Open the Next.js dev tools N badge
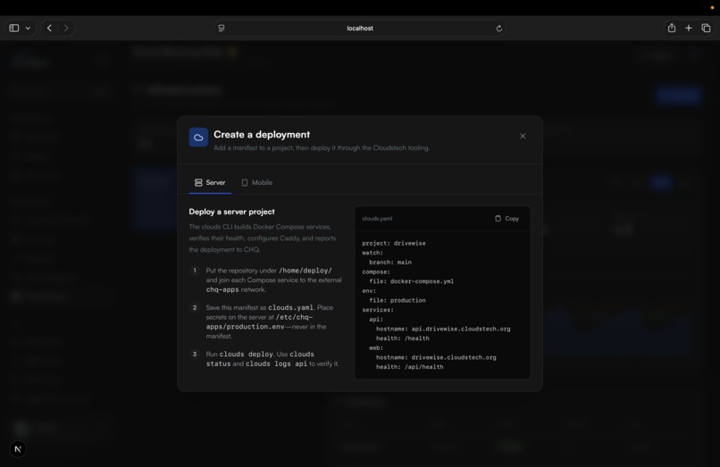The image size is (720, 467). 18,449
